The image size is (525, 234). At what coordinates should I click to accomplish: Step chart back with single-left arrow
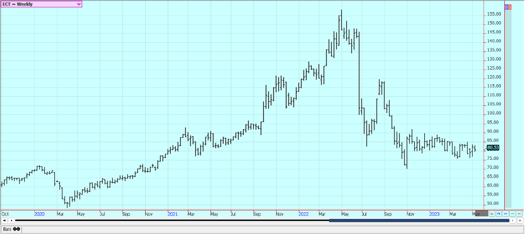click(x=12, y=220)
